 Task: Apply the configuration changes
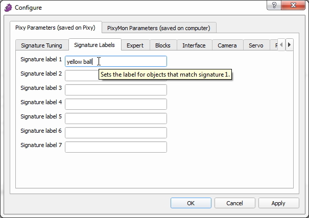point(278,203)
